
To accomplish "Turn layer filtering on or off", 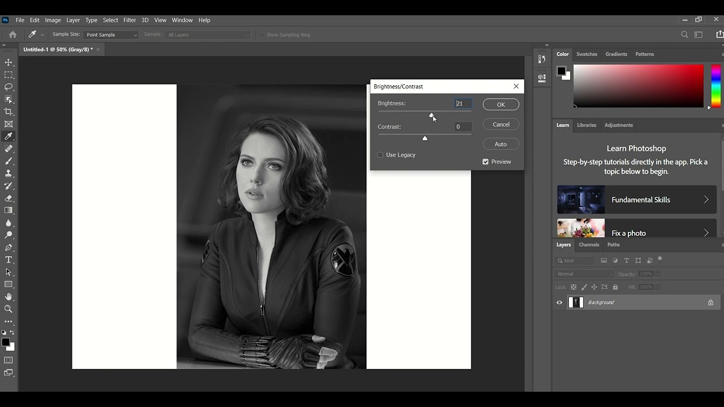I will click(x=660, y=259).
